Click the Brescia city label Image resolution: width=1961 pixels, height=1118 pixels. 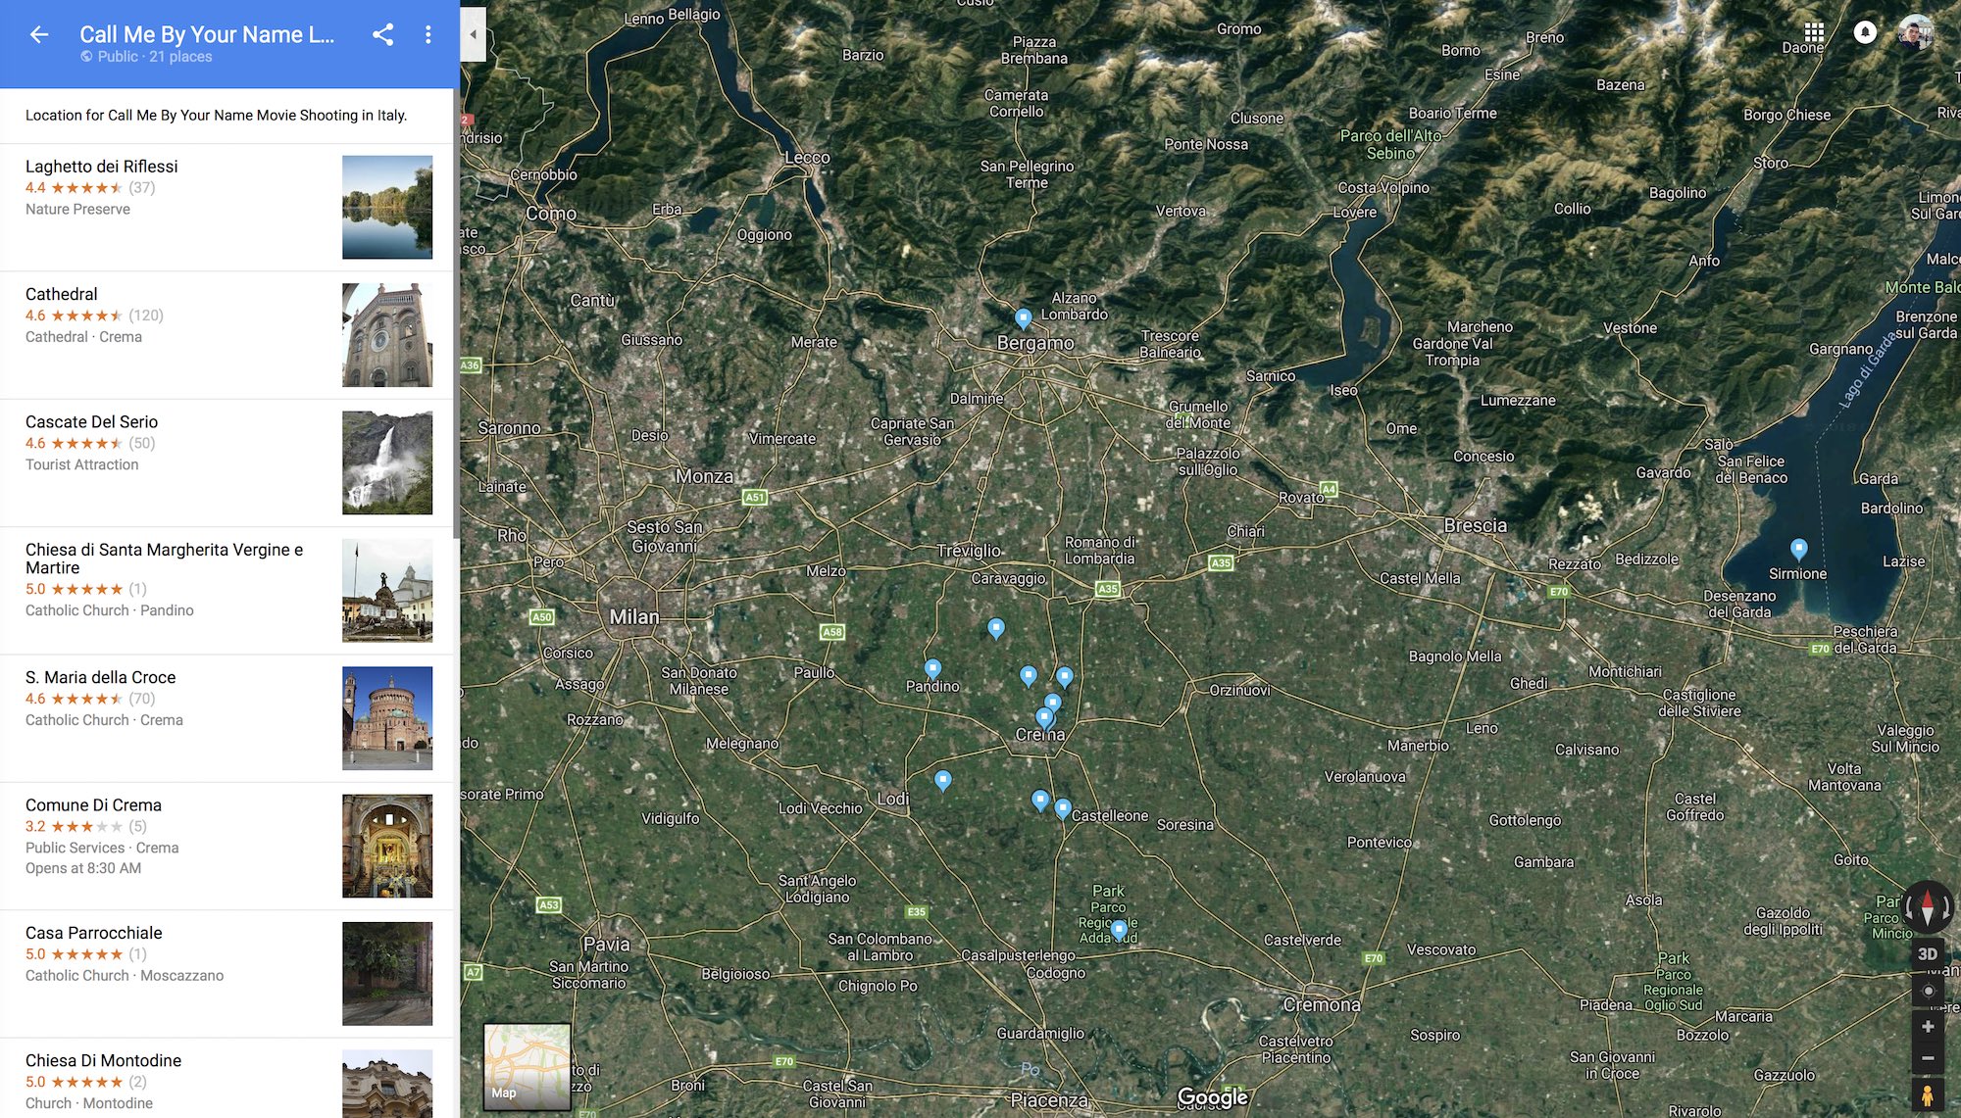point(1475,525)
